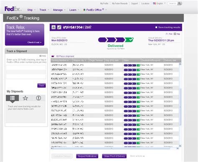
Task: Sort by Delivery date column header
Action: pyautogui.click(x=173, y=60)
